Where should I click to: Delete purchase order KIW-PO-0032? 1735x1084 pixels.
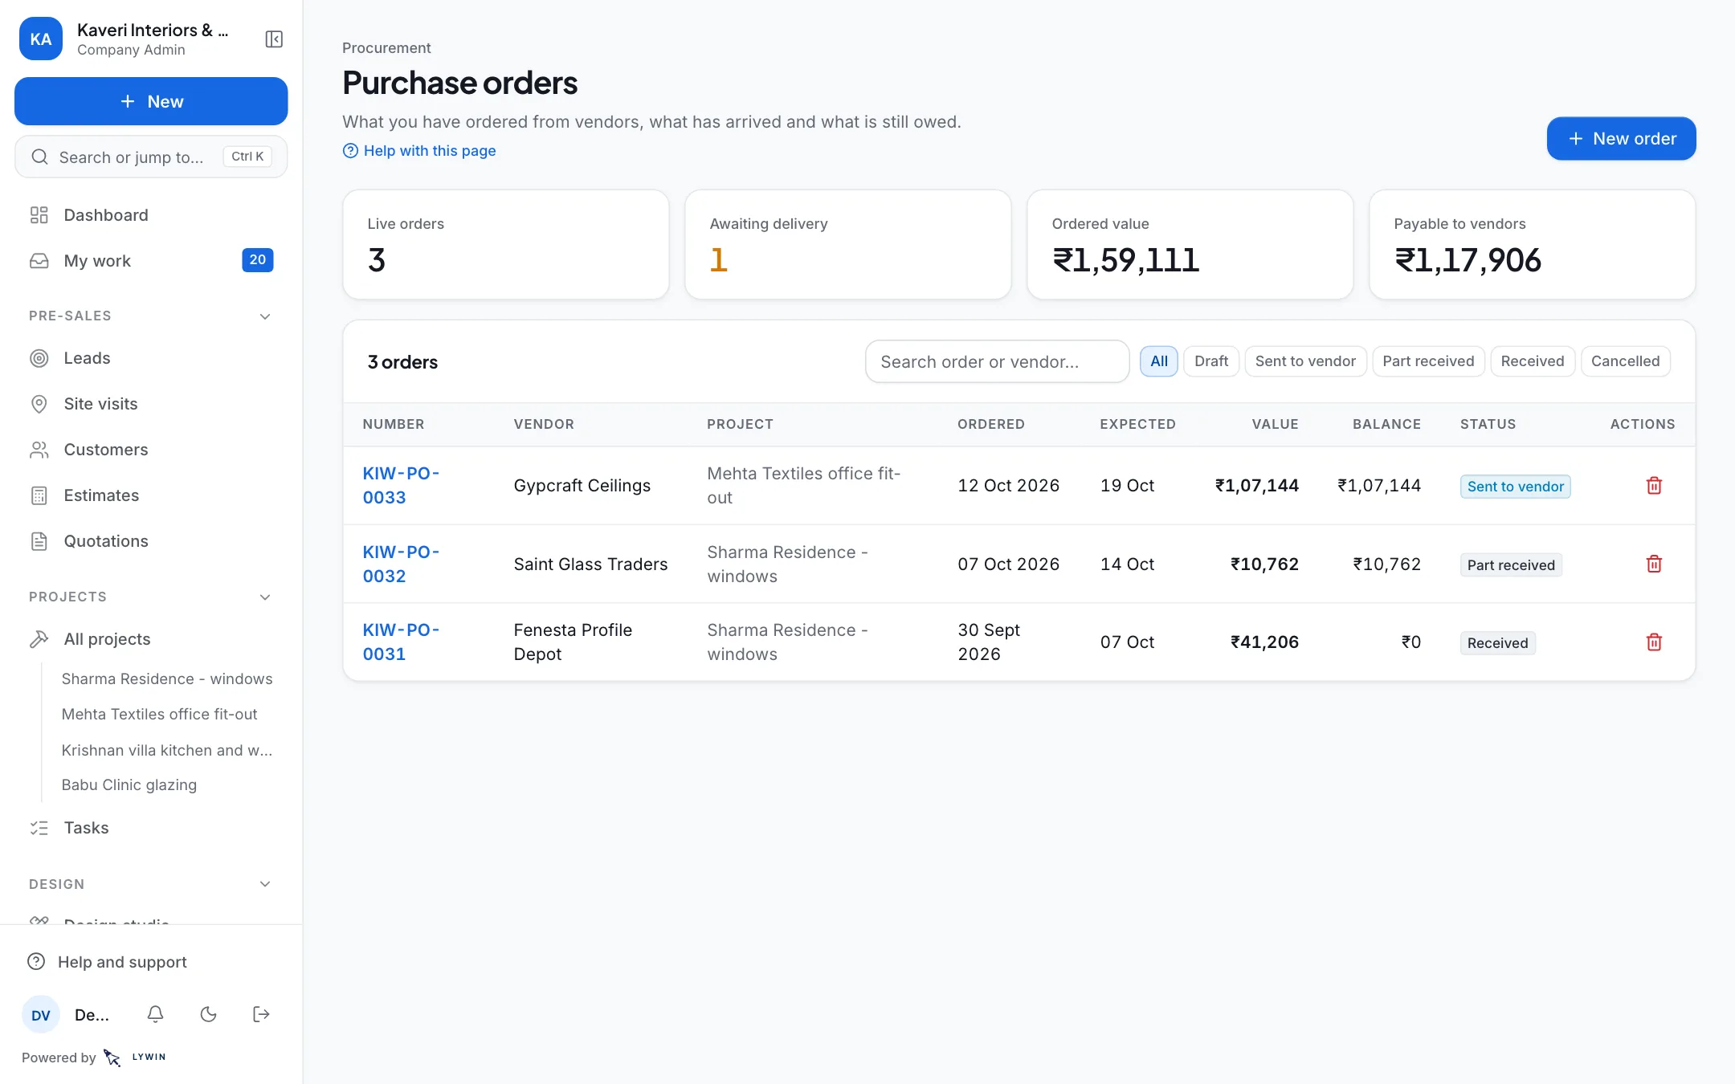tap(1654, 564)
